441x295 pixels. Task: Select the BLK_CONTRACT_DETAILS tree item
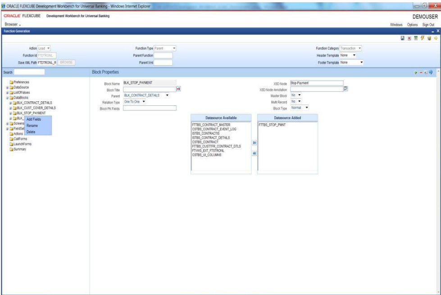(34, 103)
